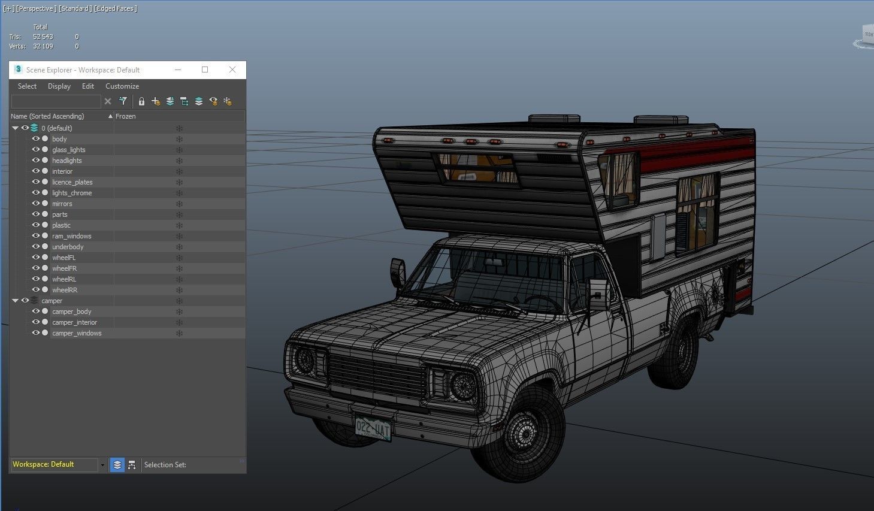The image size is (874, 511).
Task: Hide the lights_chrome object eye icon
Action: (35, 193)
